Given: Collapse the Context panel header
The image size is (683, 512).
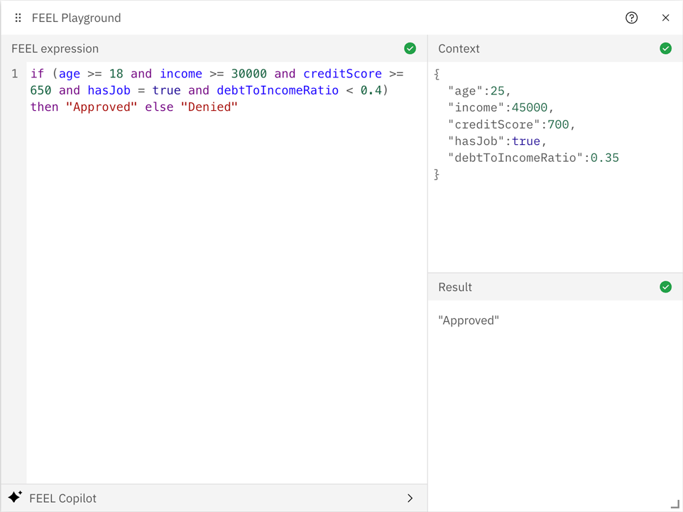Looking at the screenshot, I should pyautogui.click(x=459, y=48).
